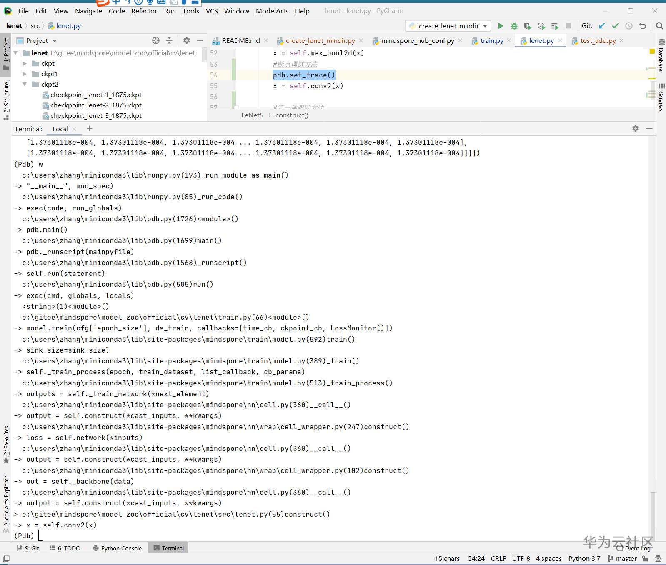Open the run configuration dropdown
Screen dimensions: 666x565
448,26
